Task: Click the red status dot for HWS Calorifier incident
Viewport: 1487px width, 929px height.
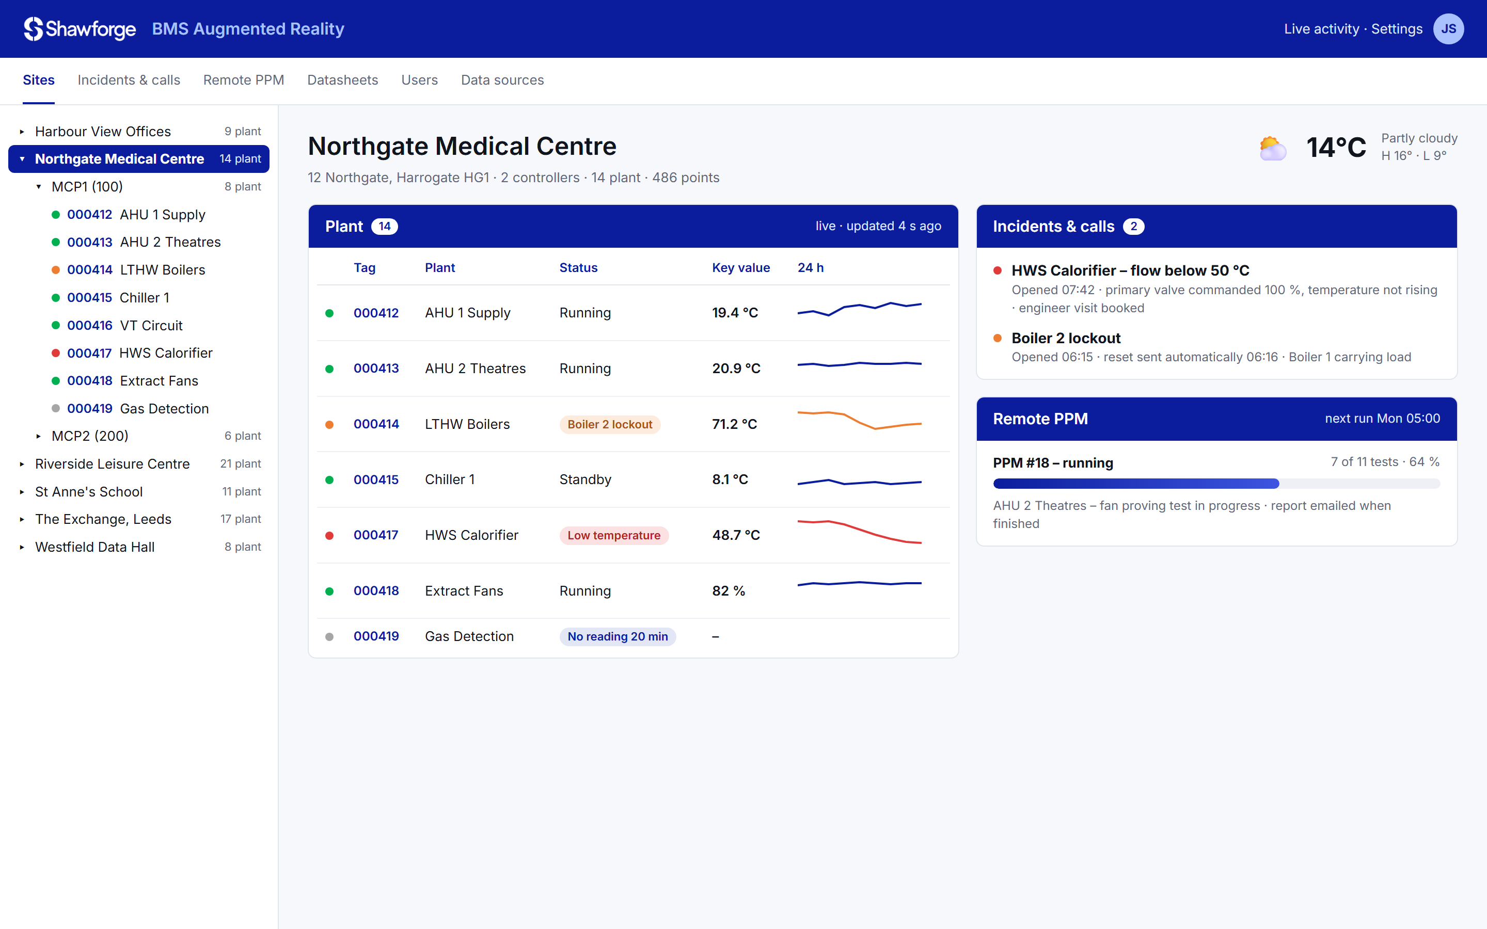Action: (998, 270)
